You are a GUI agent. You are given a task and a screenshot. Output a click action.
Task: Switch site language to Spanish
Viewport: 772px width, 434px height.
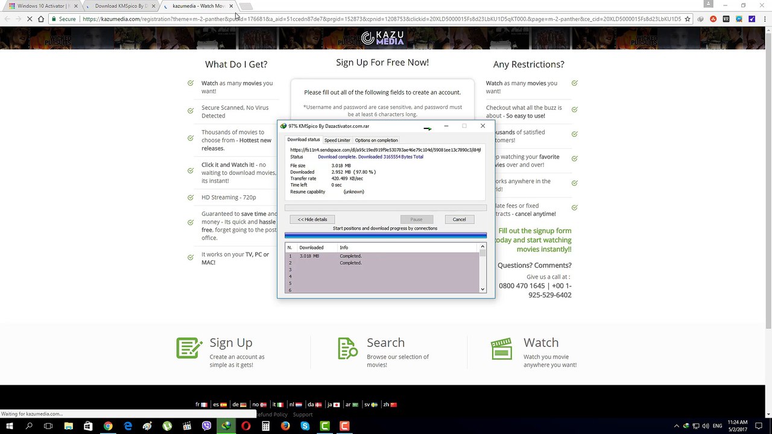click(220, 404)
